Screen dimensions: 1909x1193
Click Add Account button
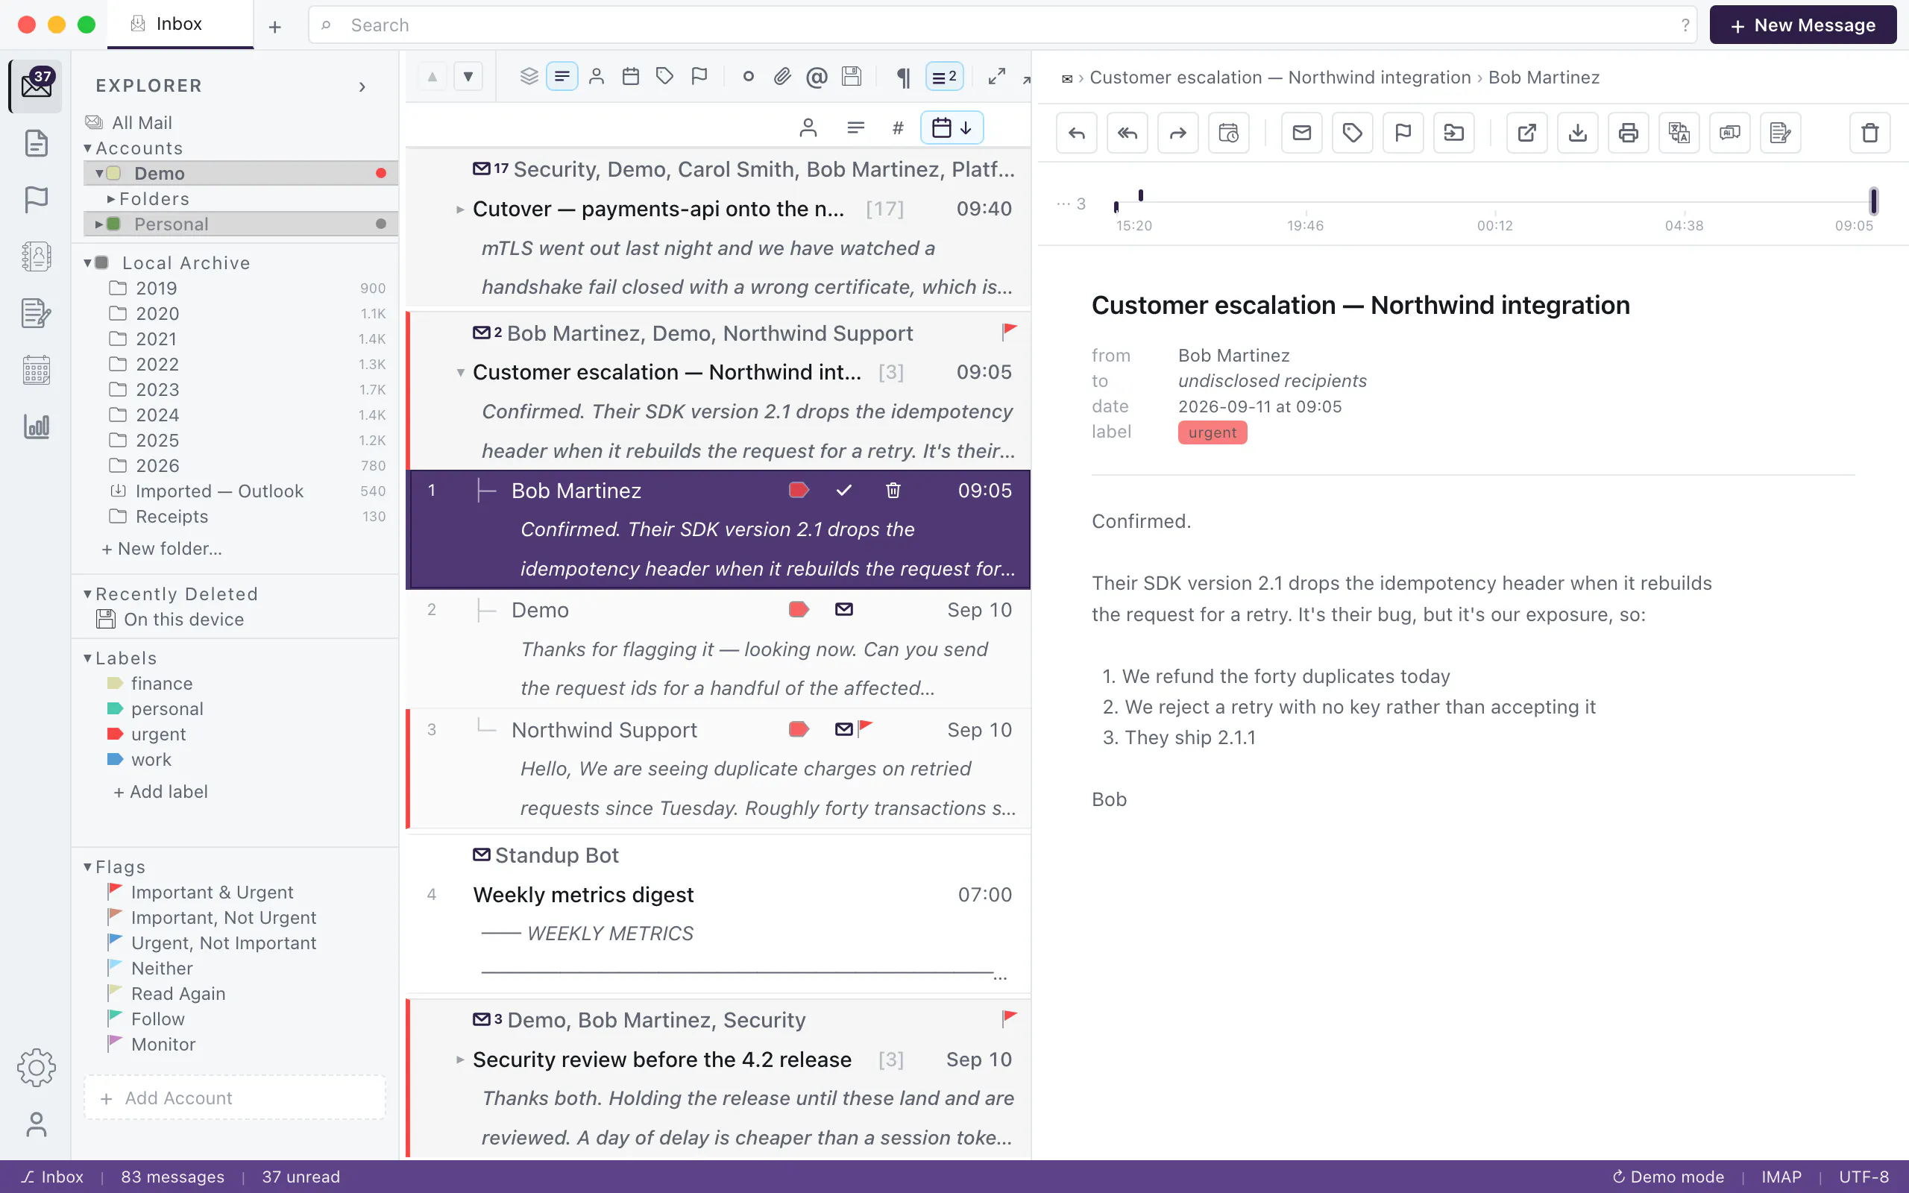(x=234, y=1098)
